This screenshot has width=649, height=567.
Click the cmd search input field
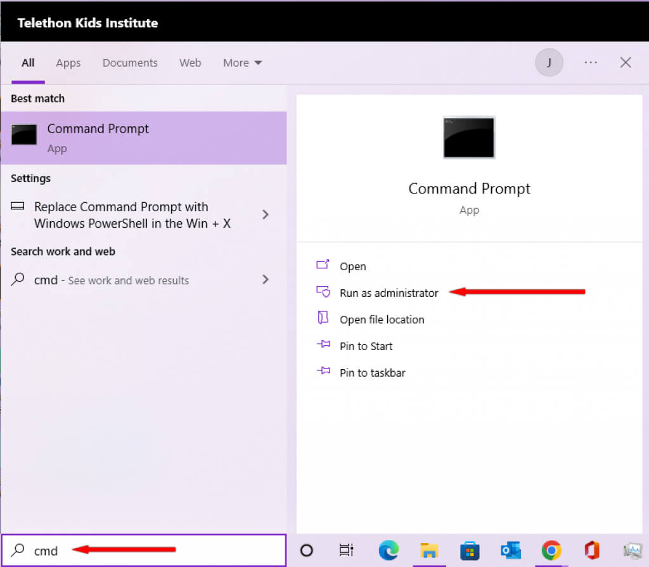tap(143, 550)
